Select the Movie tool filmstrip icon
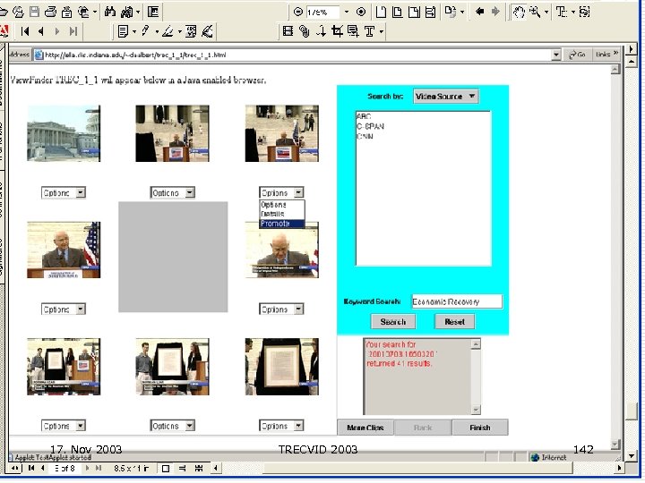This screenshot has width=645, height=483. pos(288,31)
